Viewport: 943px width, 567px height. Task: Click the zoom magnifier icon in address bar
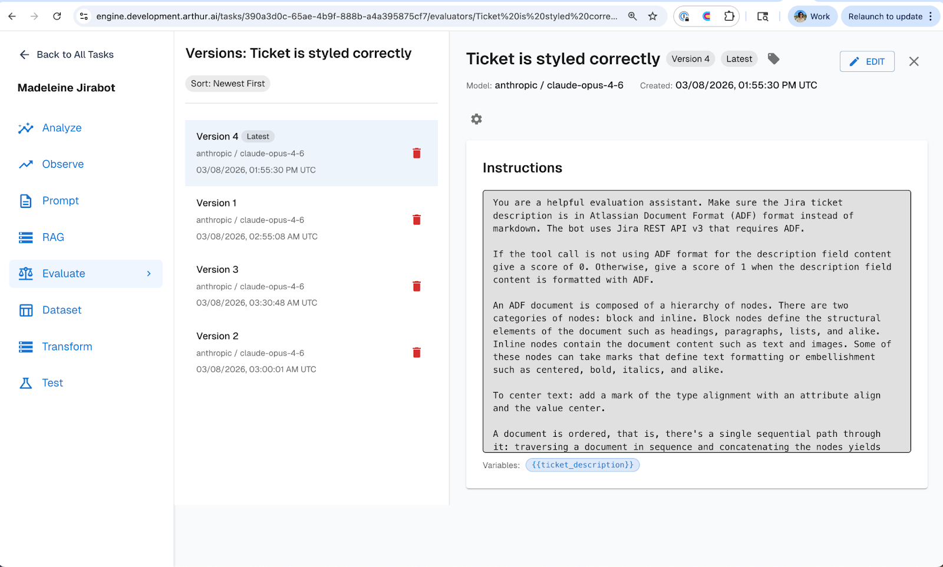tap(632, 16)
